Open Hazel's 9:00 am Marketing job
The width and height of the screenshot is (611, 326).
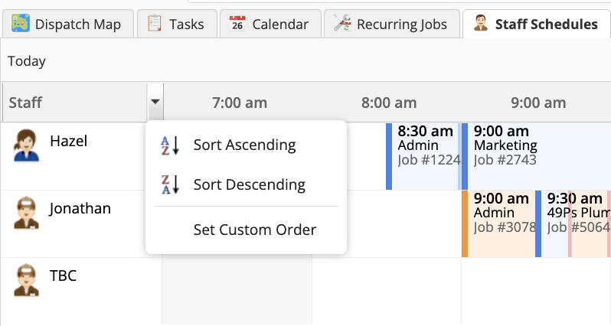tap(536, 145)
